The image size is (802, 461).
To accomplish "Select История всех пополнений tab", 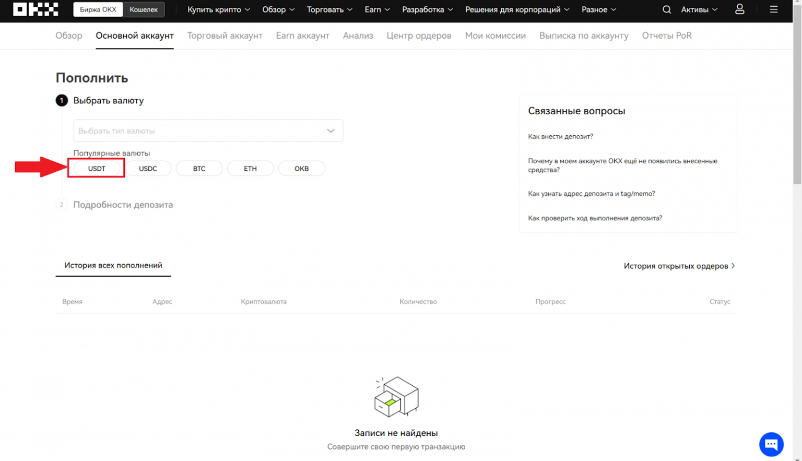I will pos(113,265).
